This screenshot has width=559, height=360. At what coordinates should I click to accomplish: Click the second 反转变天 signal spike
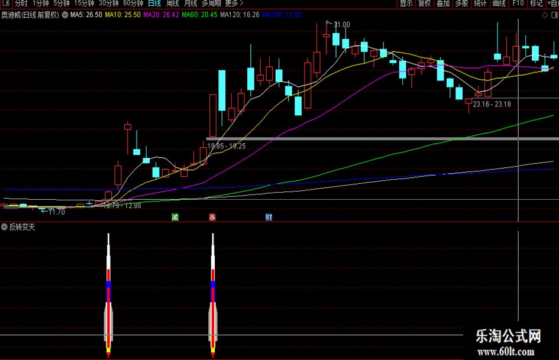[213, 295]
